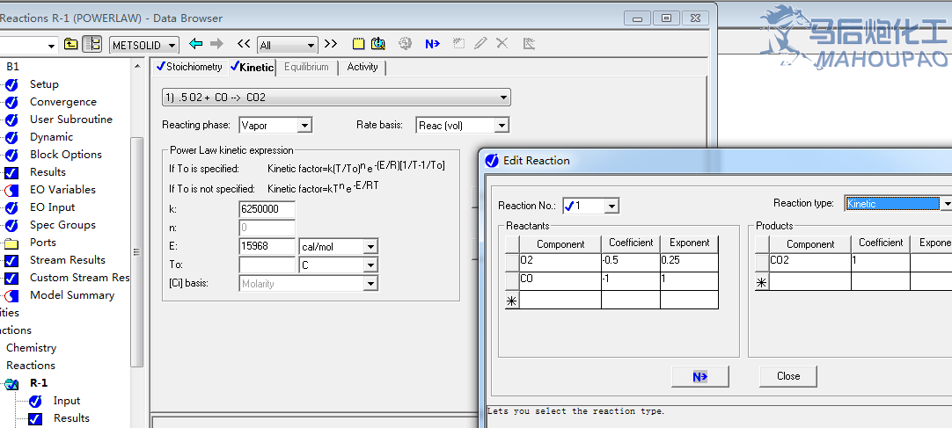Click the O2 exponent cell 0.25
This screenshot has height=428, width=952.
pos(689,262)
